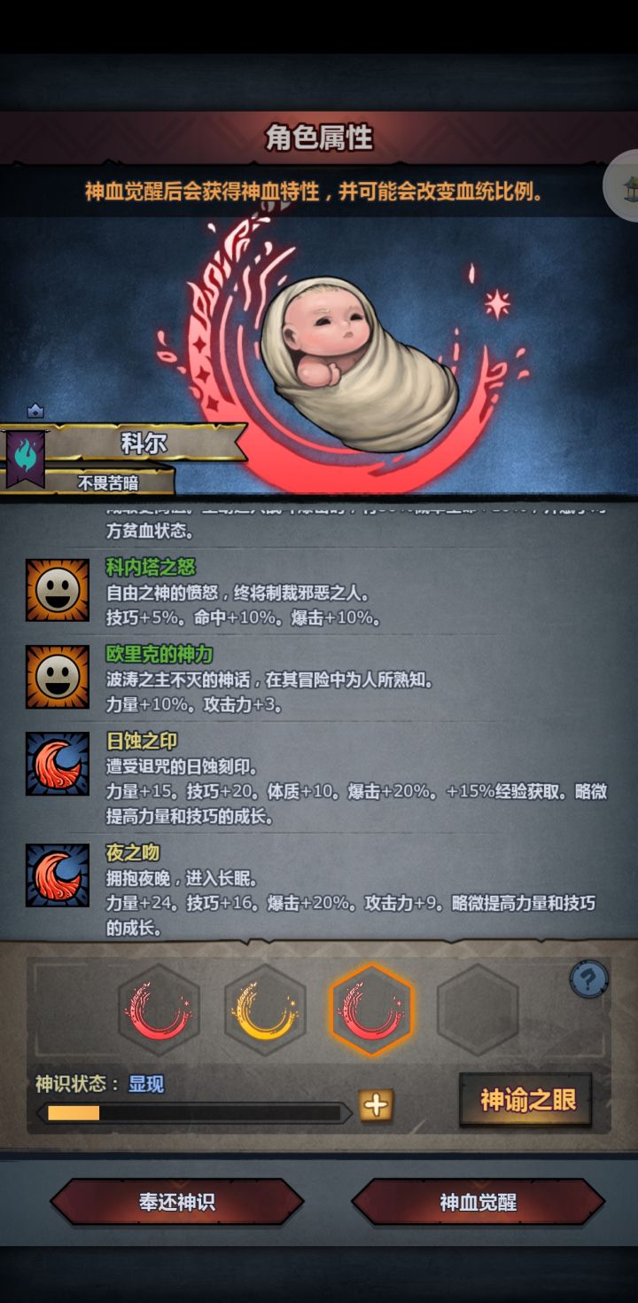Tap the 欧里克的神力 smiley trait icon
Screen dimensions: 638x1303
click(x=57, y=677)
